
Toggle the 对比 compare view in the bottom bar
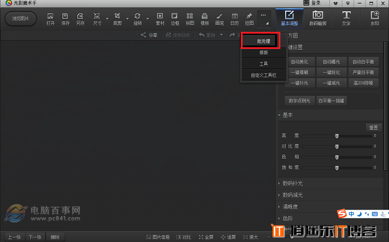coord(182,237)
